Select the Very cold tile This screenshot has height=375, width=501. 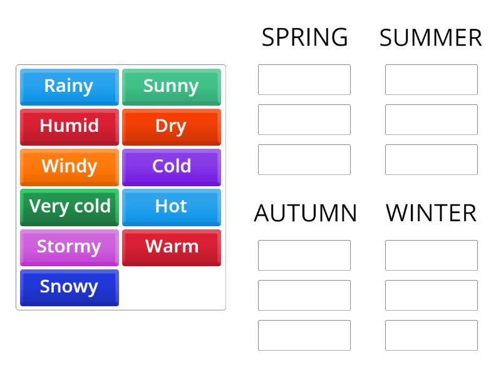tap(69, 207)
